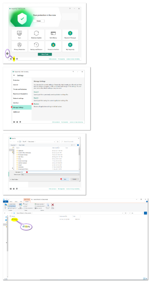Open the Backup and Restore tile

(x=37, y=46)
